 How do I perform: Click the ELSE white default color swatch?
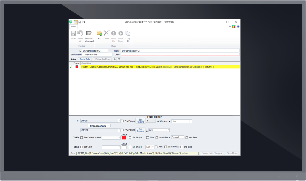pyautogui.click(x=124, y=147)
